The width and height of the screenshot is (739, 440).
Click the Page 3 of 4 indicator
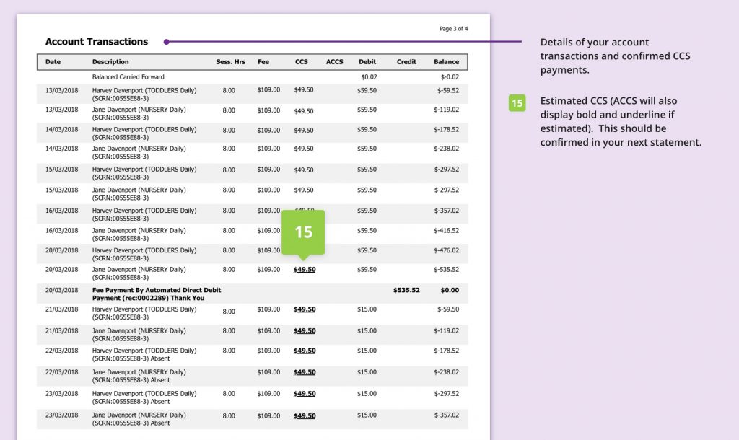[454, 29]
